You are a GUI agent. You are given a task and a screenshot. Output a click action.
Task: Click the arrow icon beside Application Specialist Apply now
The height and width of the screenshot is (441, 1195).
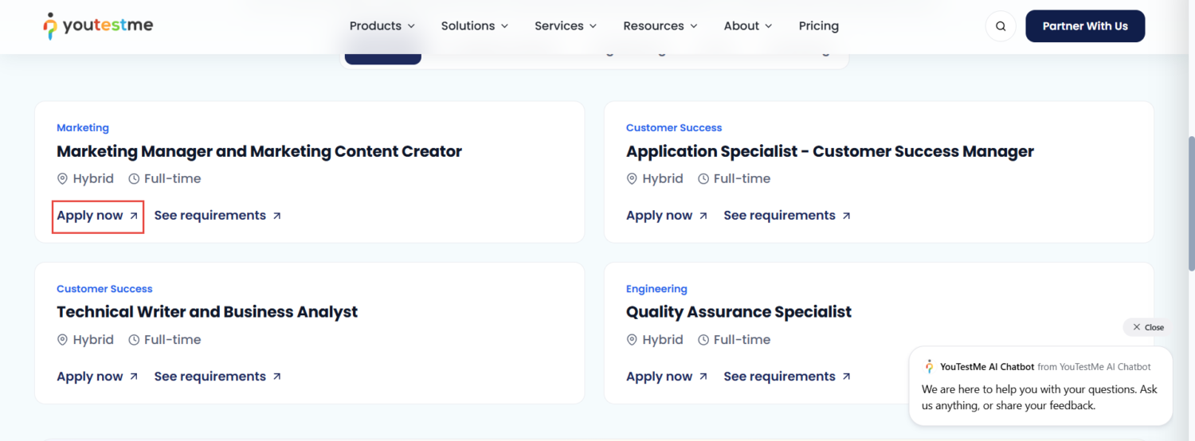[x=703, y=216]
